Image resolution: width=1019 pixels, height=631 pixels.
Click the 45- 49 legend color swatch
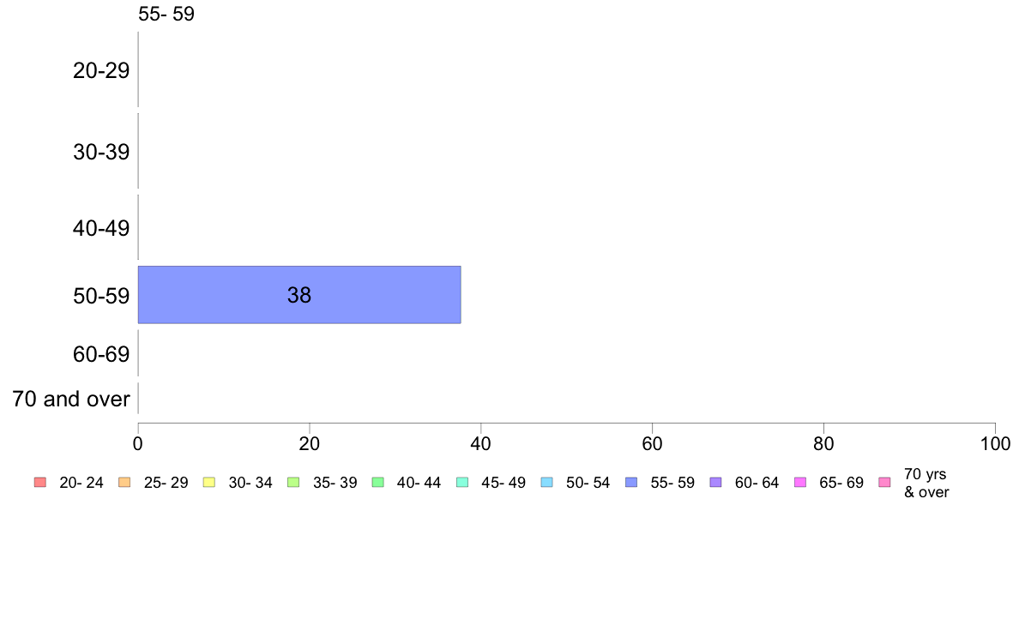click(x=462, y=482)
